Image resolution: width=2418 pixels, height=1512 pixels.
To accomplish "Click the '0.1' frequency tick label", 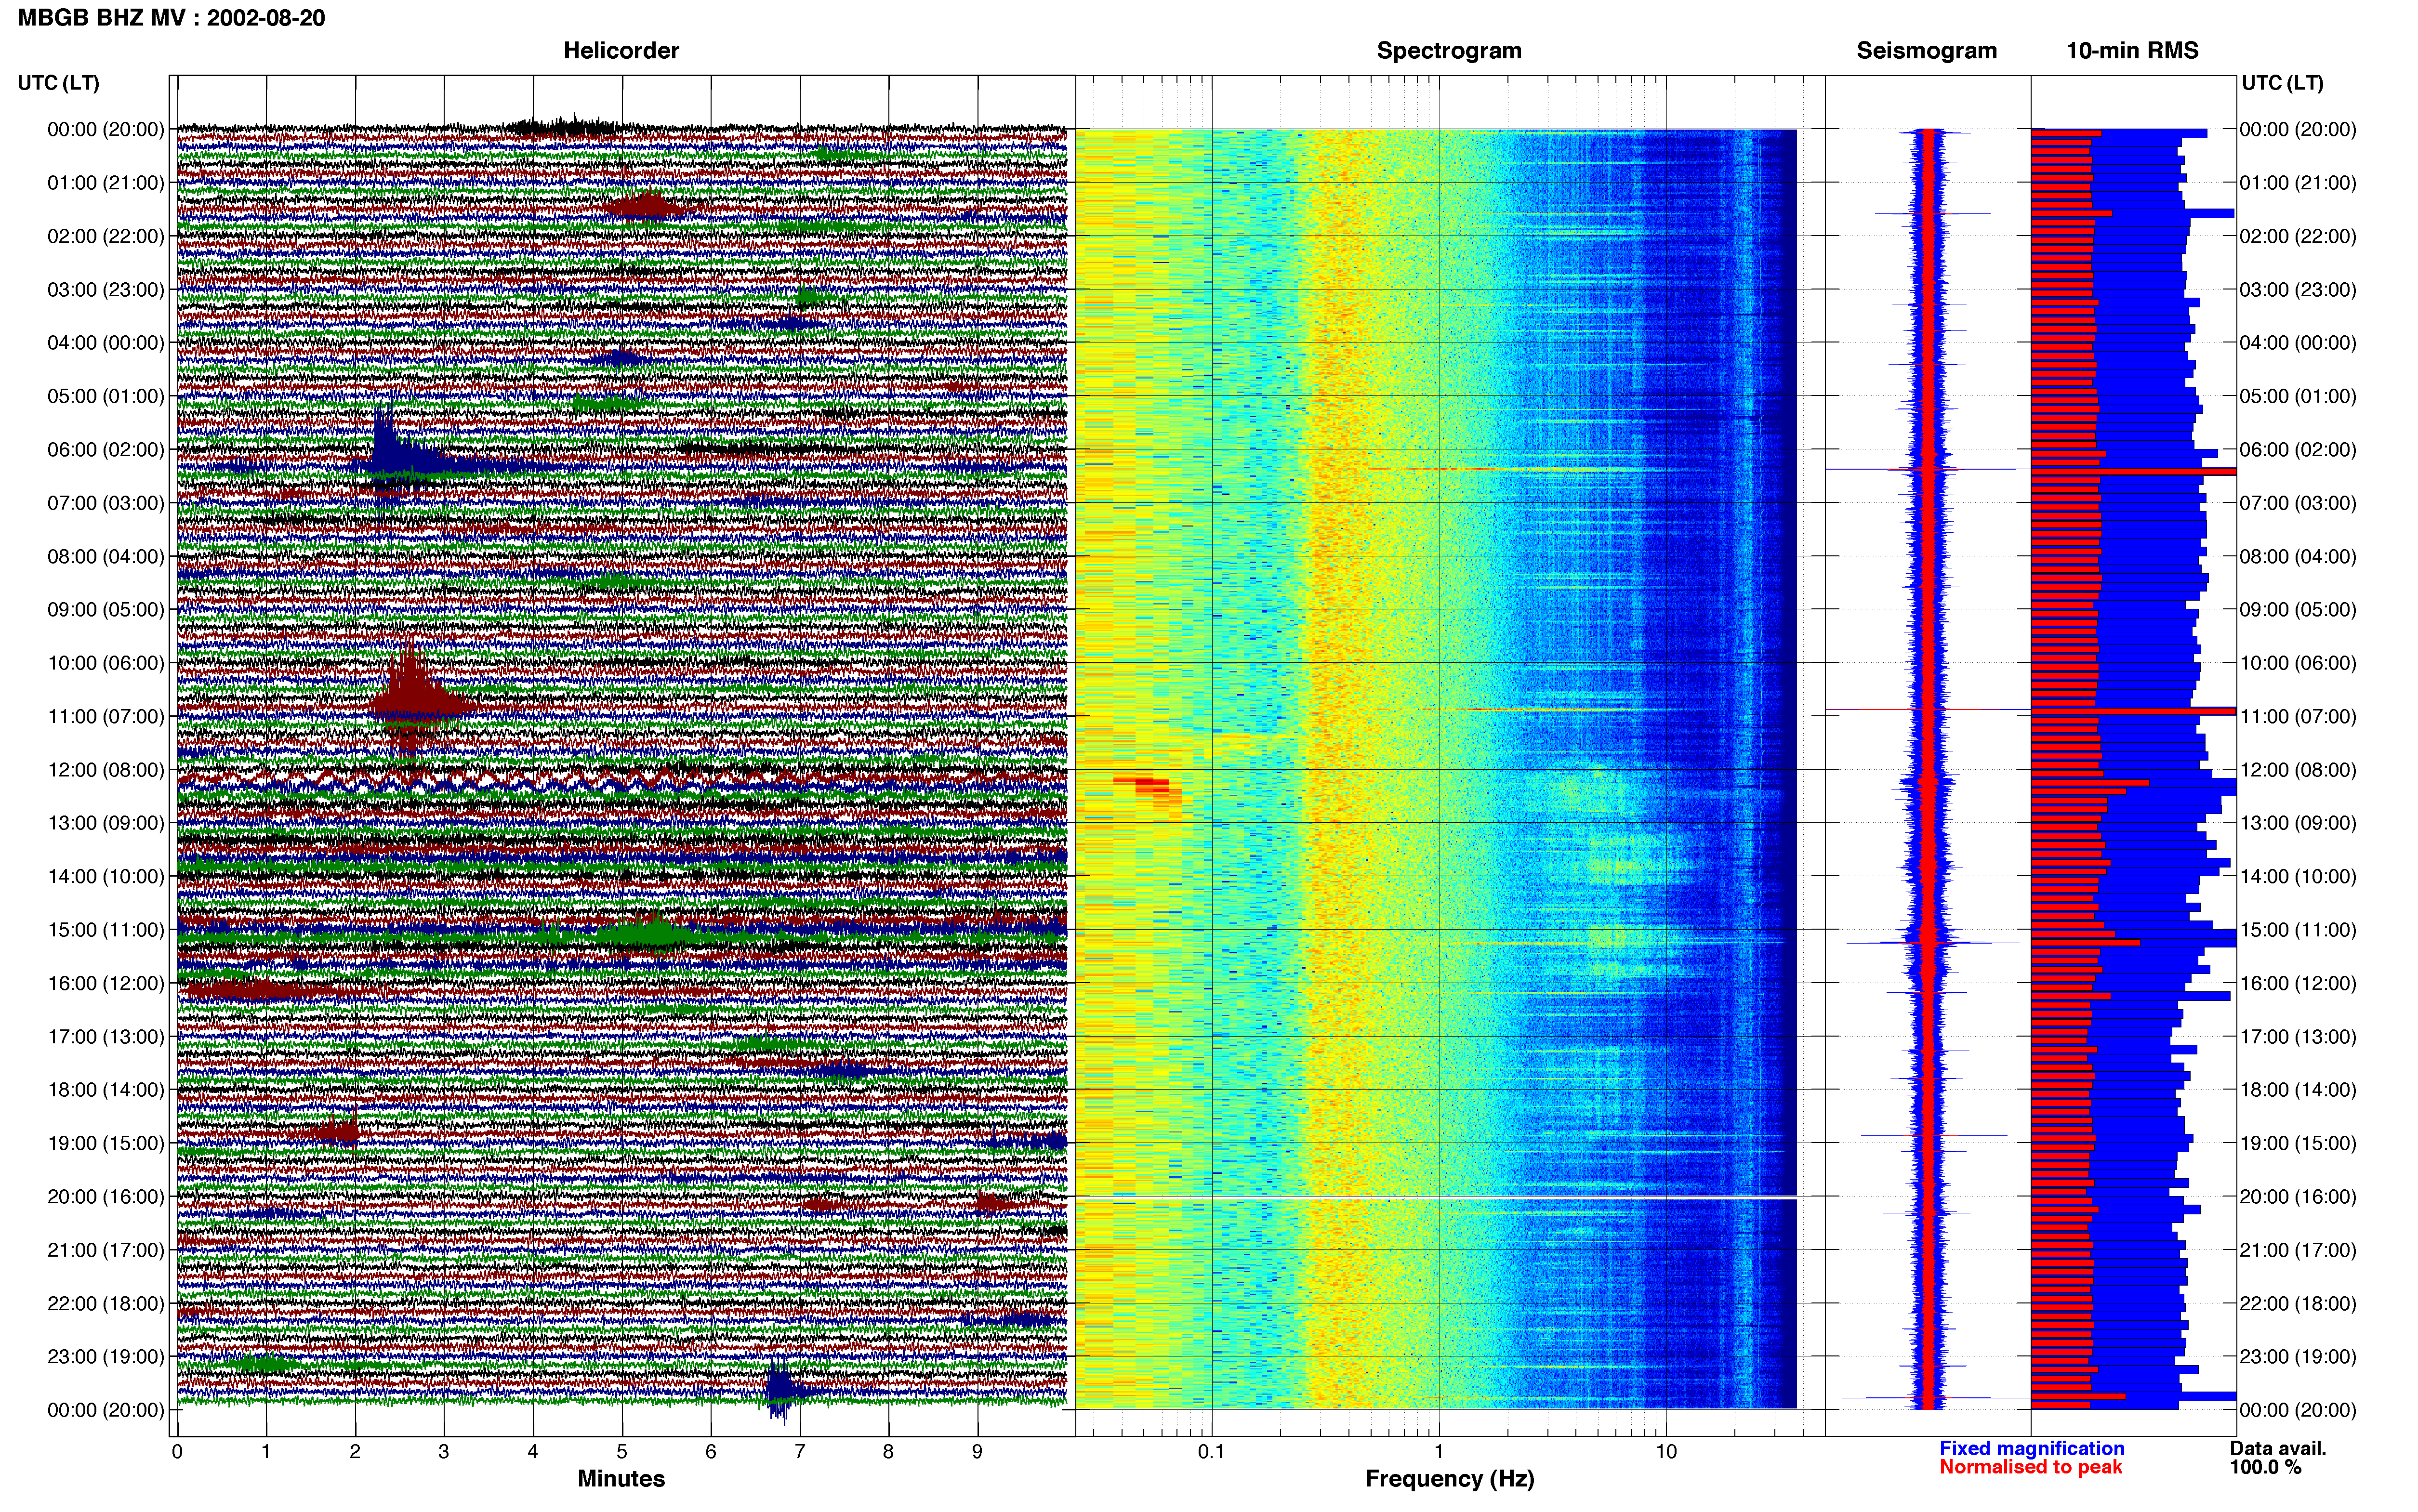I will (x=1211, y=1452).
